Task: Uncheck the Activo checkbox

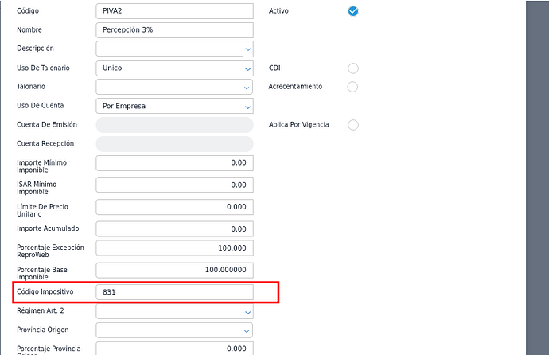Action: (x=353, y=11)
